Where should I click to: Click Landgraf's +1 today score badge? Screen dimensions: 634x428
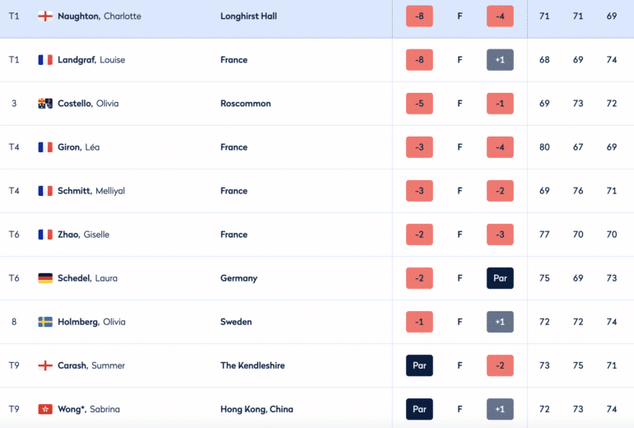pyautogui.click(x=500, y=60)
